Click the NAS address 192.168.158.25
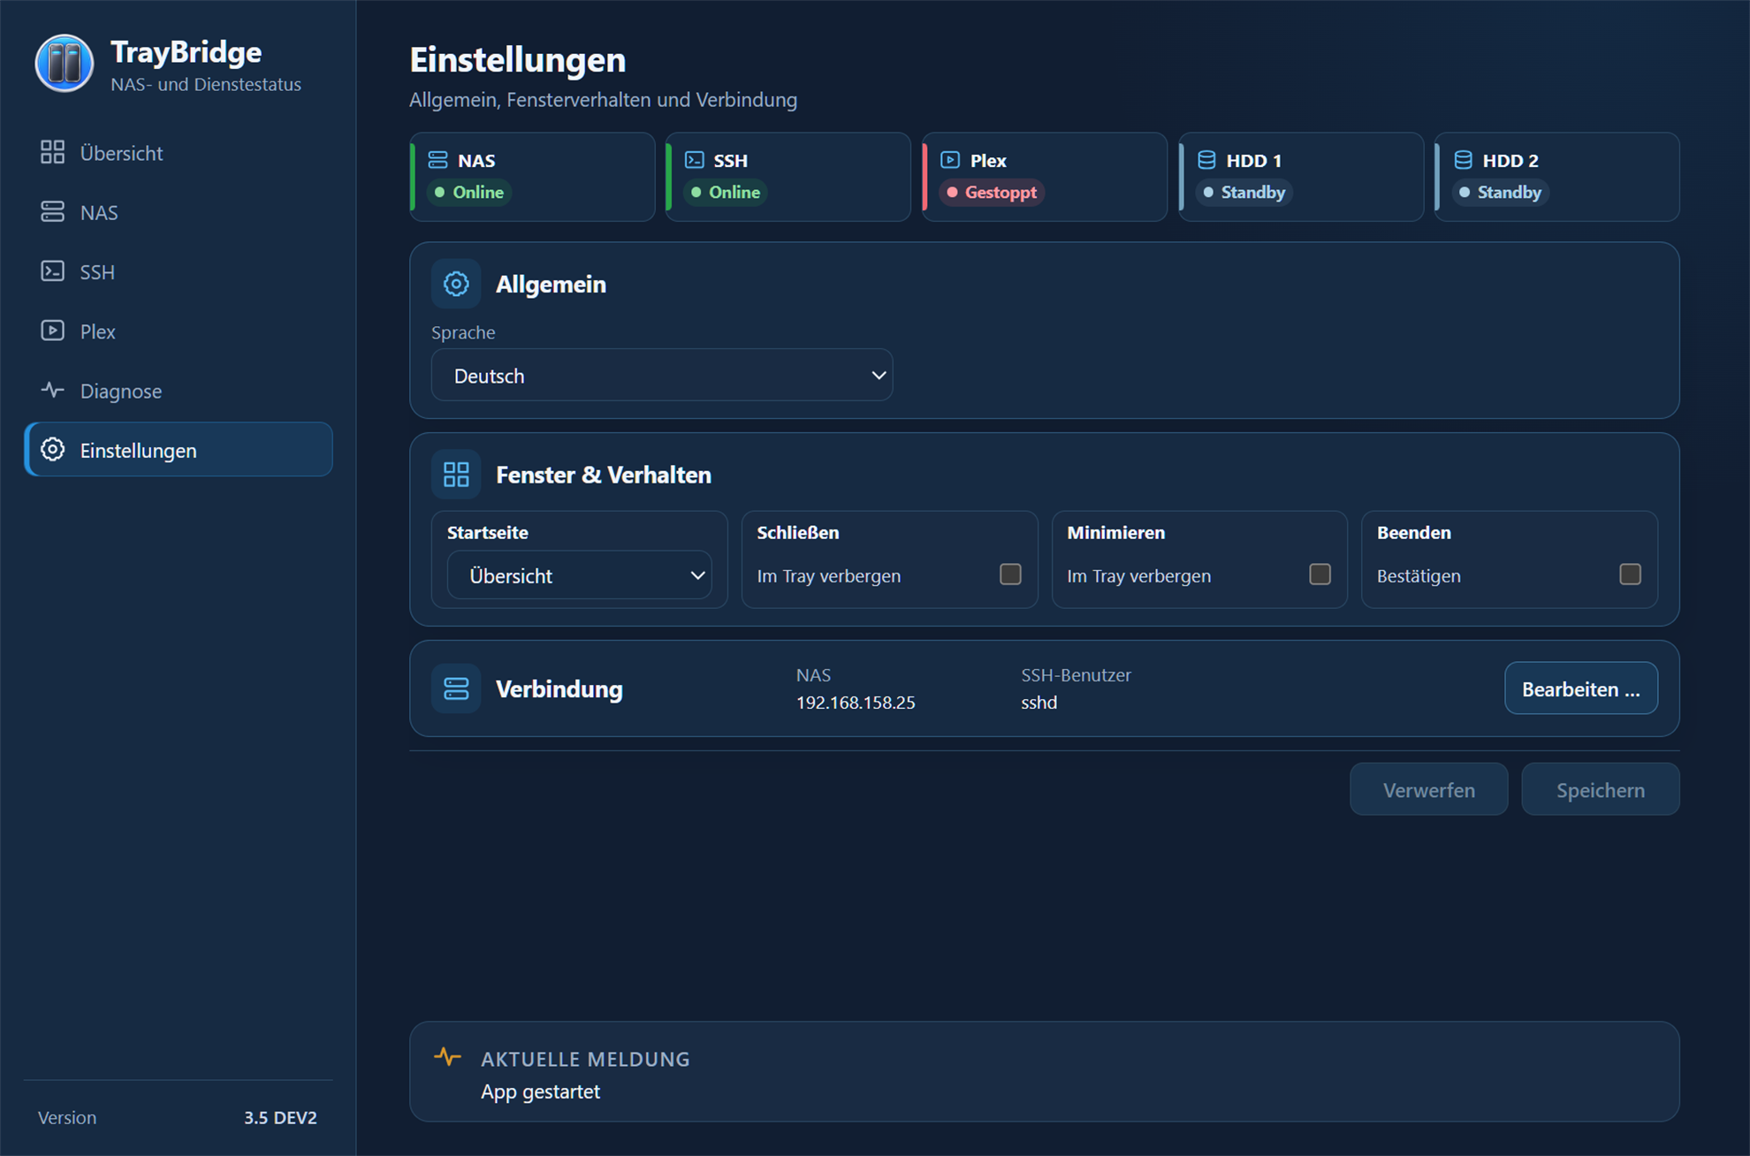This screenshot has height=1156, width=1750. pyautogui.click(x=856, y=703)
